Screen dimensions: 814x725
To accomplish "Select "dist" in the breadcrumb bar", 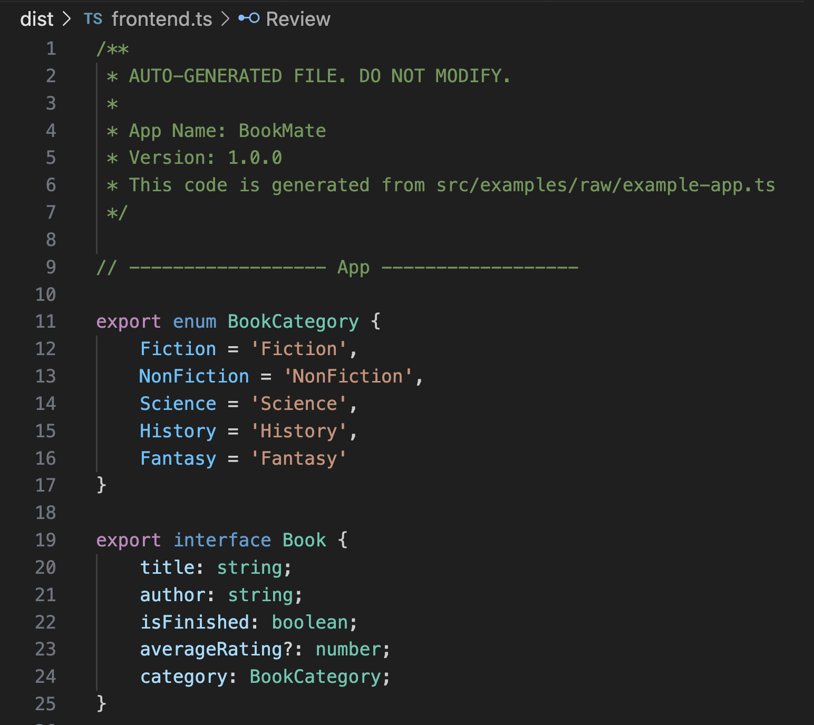I will pos(36,18).
